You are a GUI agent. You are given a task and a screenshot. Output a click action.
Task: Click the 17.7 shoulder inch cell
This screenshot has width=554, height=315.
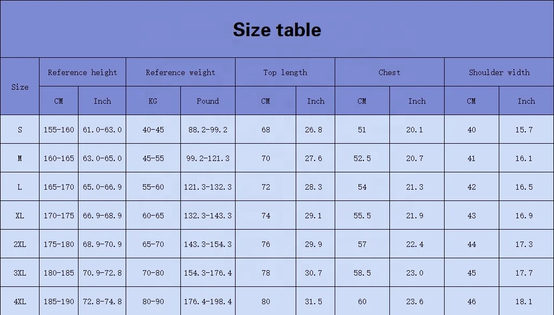click(524, 273)
